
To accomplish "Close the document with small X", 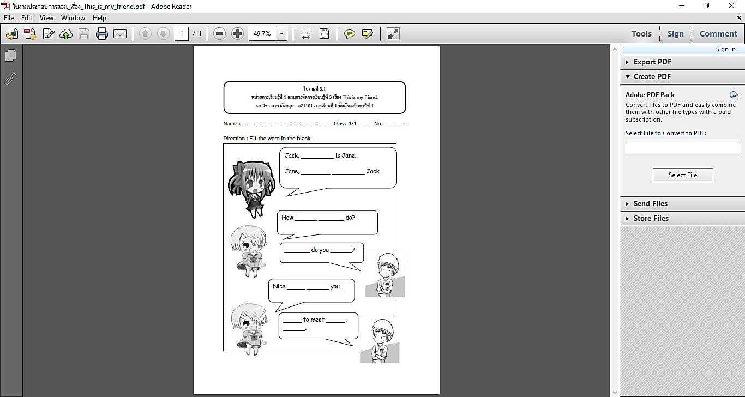I will click(x=739, y=18).
